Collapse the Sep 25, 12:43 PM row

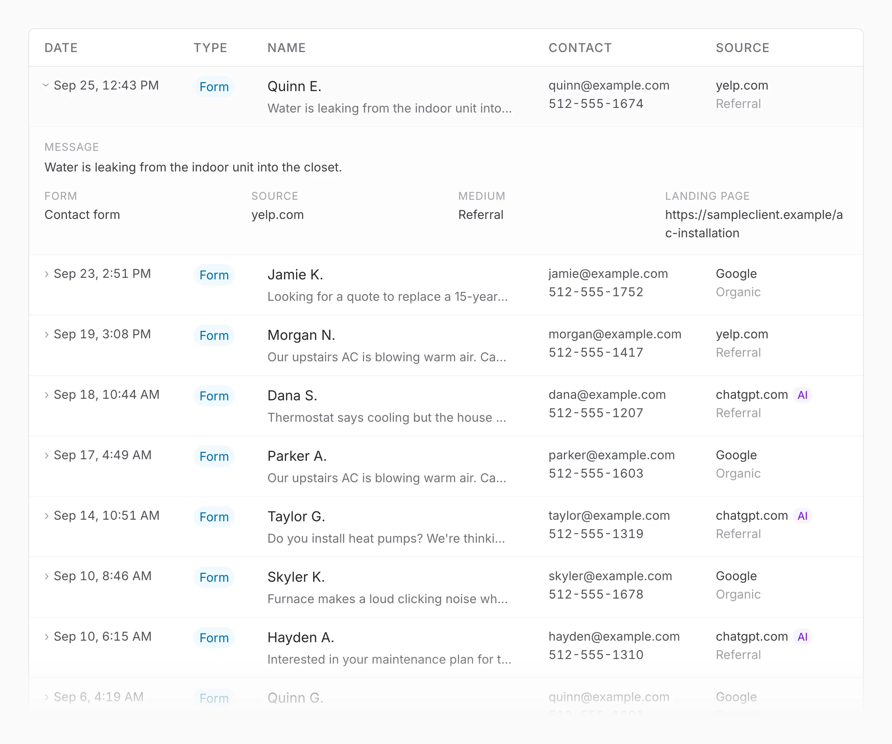[x=46, y=85]
